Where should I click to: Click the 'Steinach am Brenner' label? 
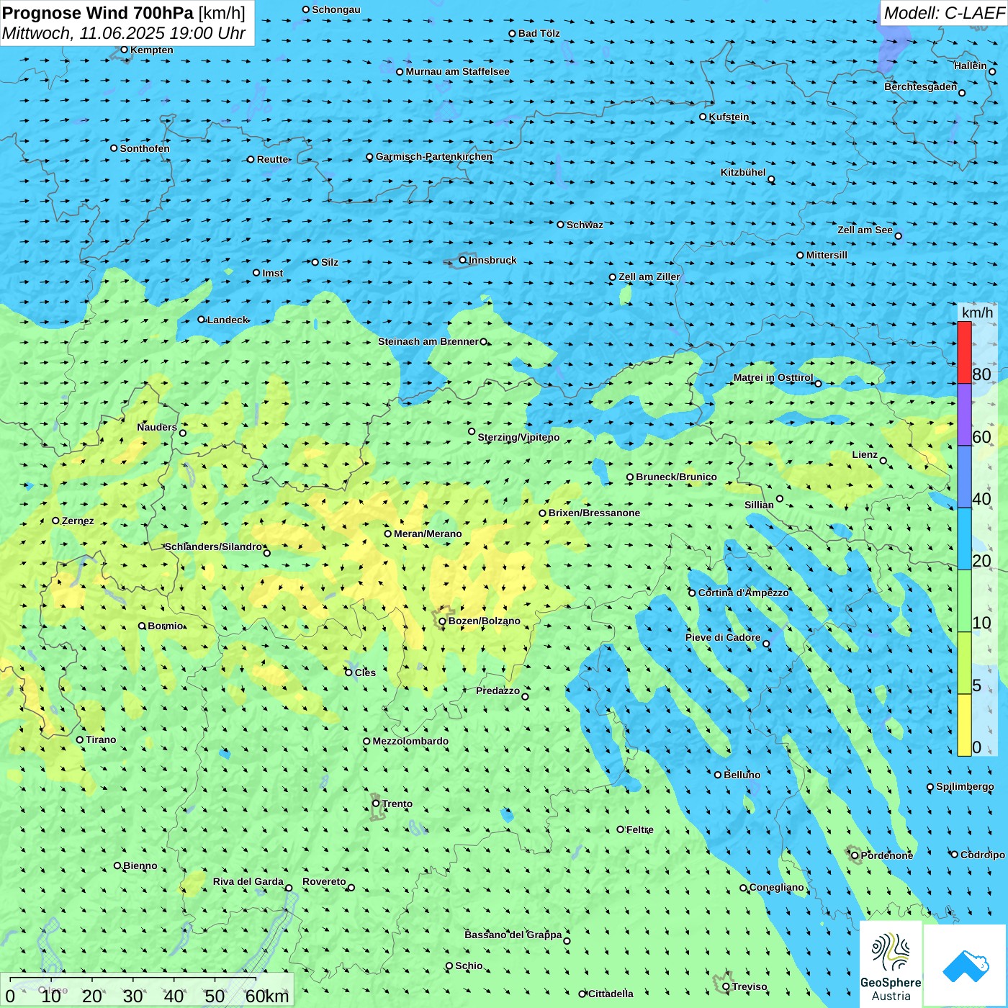click(428, 341)
